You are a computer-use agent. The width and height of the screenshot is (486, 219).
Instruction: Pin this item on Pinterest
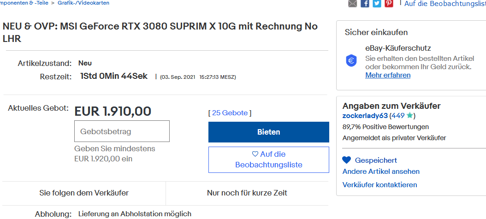coord(389,3)
